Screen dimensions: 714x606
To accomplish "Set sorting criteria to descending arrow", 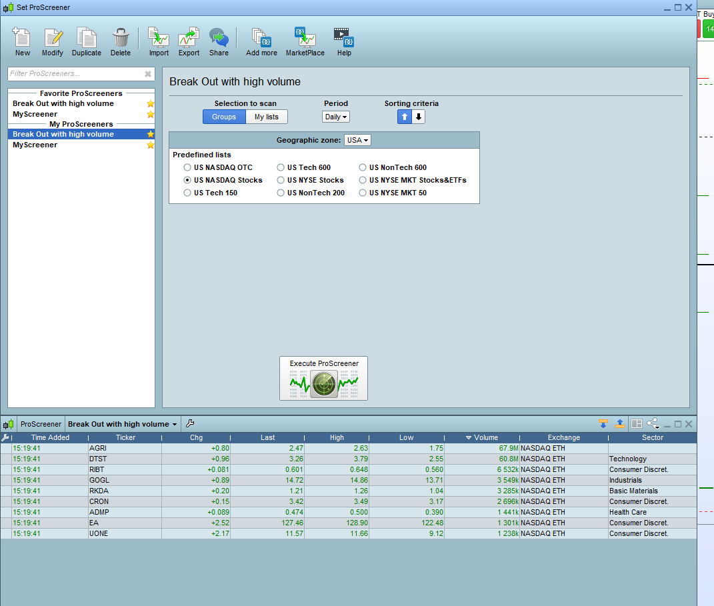I will [418, 117].
